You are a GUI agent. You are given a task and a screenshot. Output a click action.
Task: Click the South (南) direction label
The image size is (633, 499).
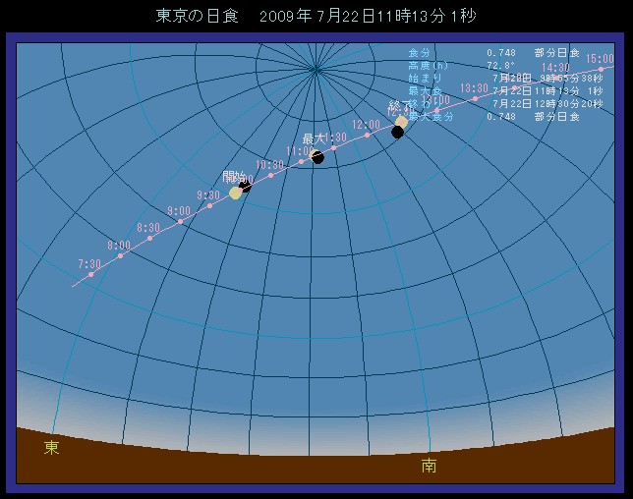click(x=429, y=465)
